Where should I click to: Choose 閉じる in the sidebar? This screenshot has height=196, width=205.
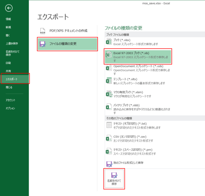point(14,87)
